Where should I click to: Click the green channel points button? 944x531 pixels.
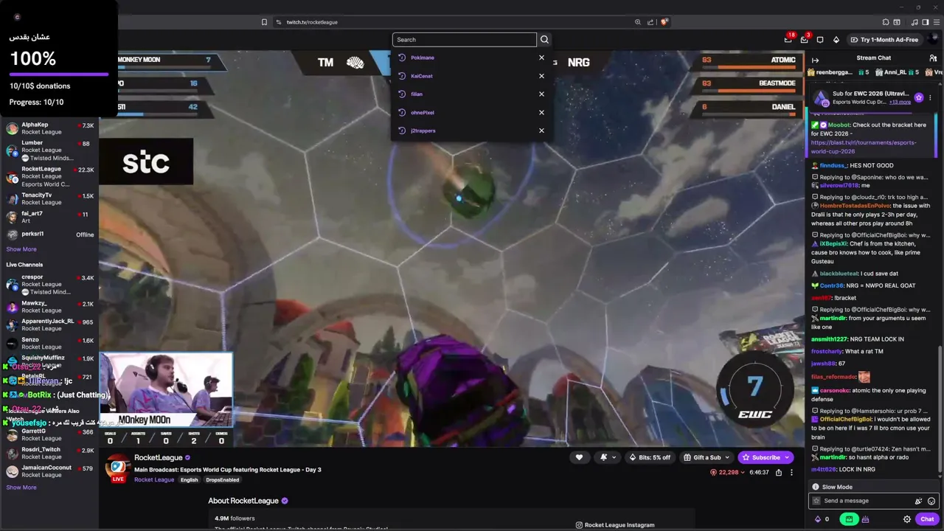[x=849, y=519]
